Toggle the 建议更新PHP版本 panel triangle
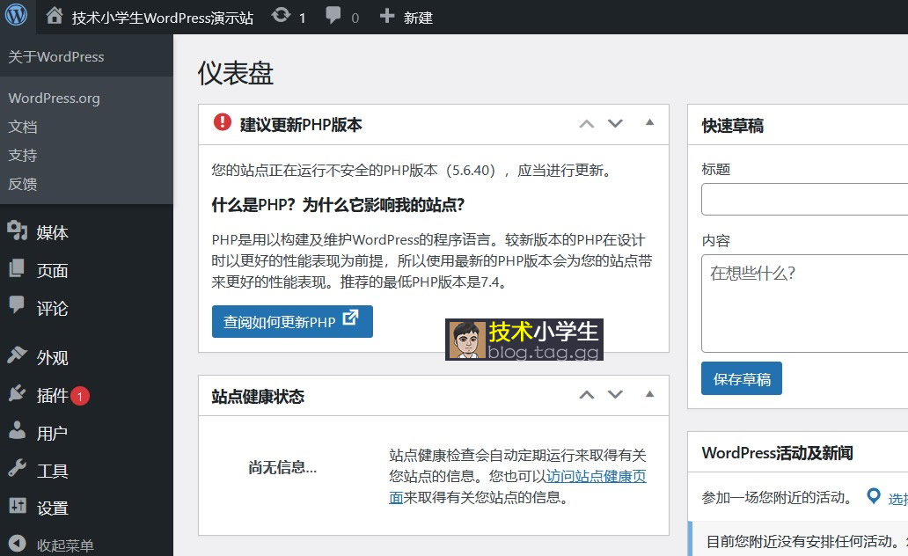908x556 pixels. pyautogui.click(x=649, y=123)
